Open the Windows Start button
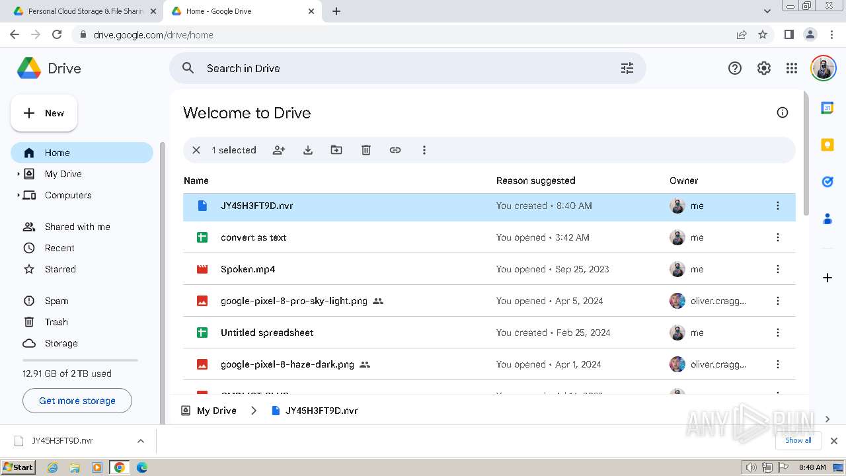Image resolution: width=846 pixels, height=476 pixels. click(x=19, y=467)
